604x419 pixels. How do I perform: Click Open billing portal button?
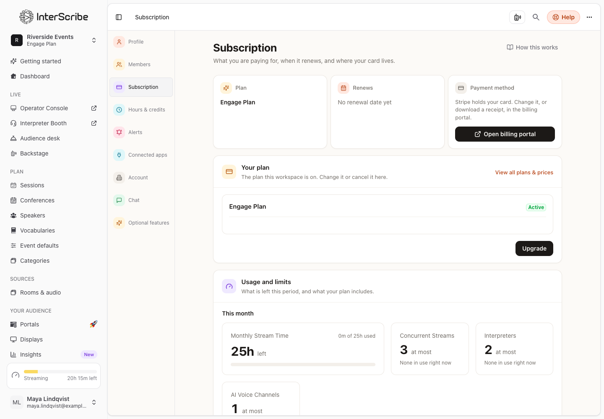[505, 134]
